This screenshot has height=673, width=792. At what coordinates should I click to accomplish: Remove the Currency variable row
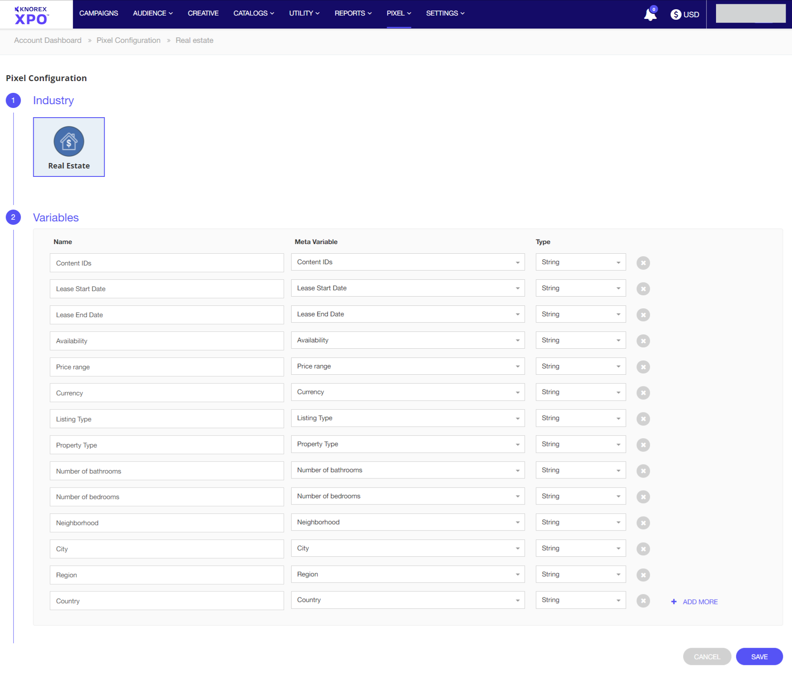[x=643, y=393]
